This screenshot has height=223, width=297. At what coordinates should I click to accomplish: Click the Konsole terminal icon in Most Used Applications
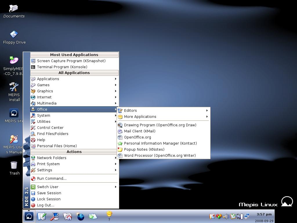pyautogui.click(x=33, y=67)
